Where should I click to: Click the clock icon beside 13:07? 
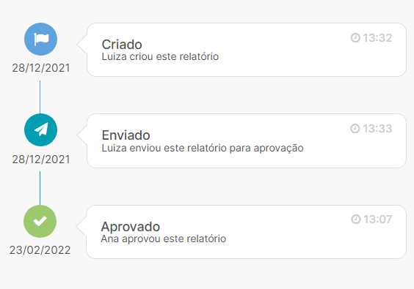(x=356, y=219)
